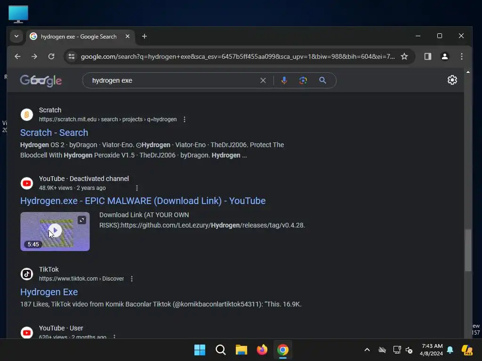This screenshot has height=361, width=482.
Task: Open the Scratch - Search result link
Action: 54,133
